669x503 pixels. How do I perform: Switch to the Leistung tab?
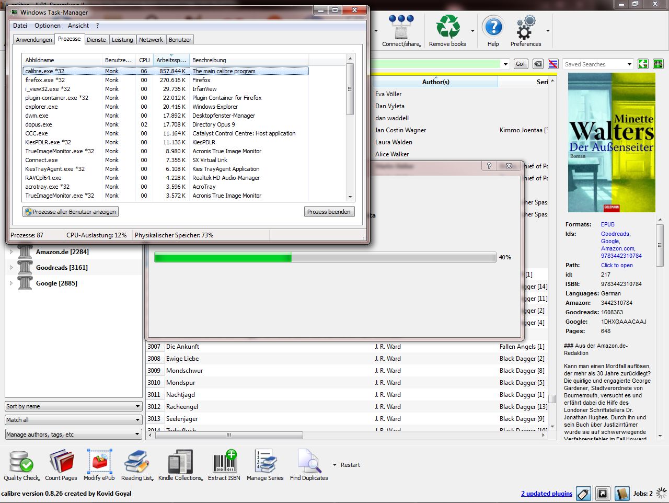(x=122, y=40)
